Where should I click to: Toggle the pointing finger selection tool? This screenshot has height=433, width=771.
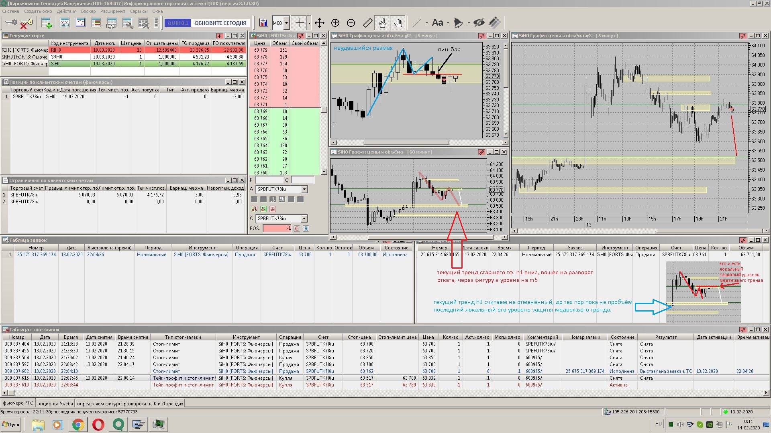click(x=382, y=23)
